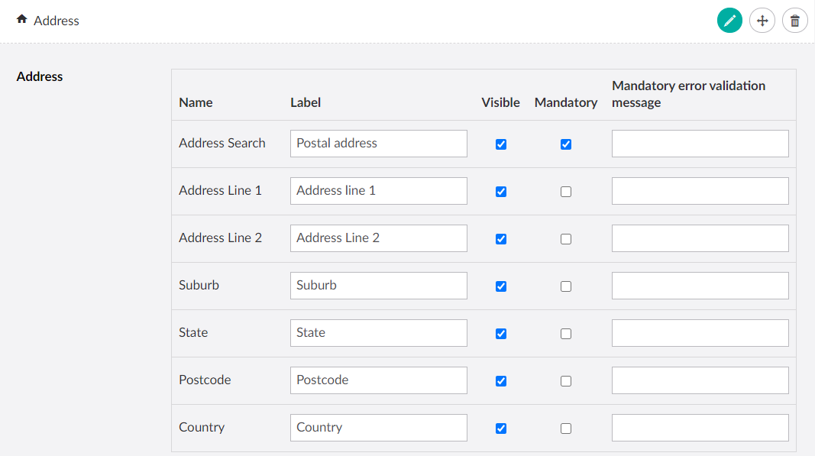Click the Country label input box

coord(378,428)
